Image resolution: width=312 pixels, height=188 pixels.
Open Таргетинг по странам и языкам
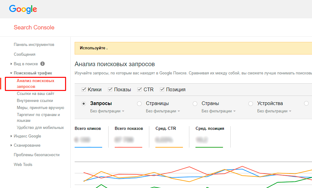[38, 118]
